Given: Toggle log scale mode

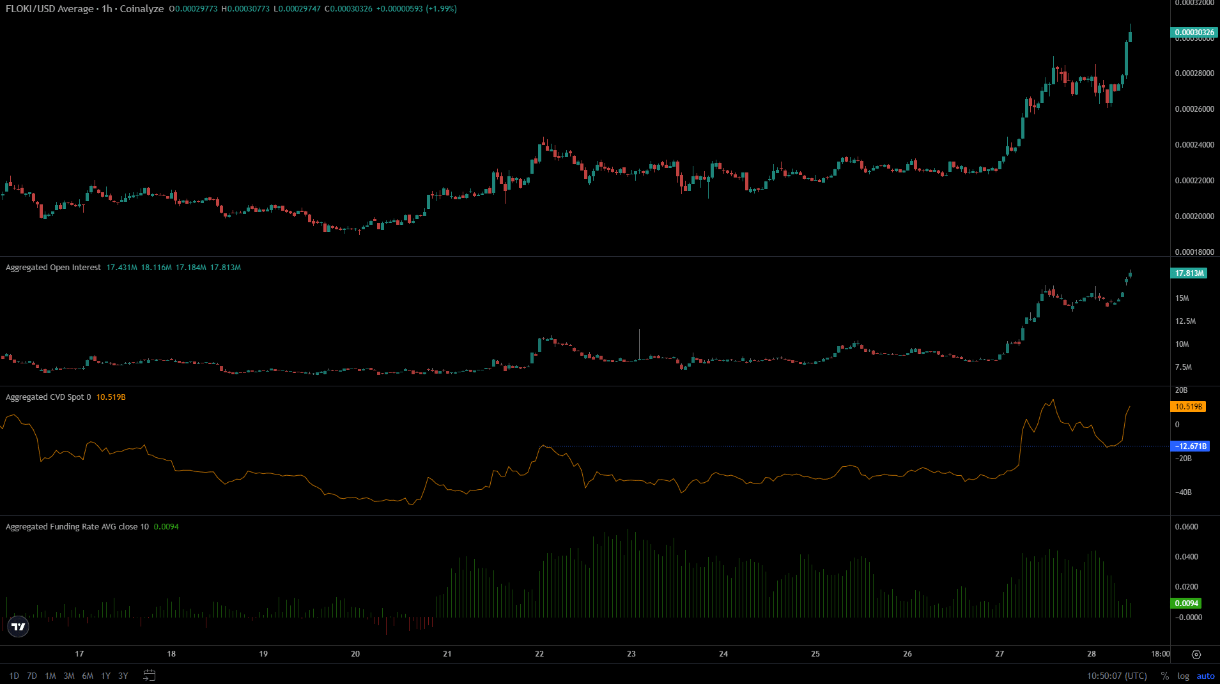Looking at the screenshot, I should coord(1184,676).
